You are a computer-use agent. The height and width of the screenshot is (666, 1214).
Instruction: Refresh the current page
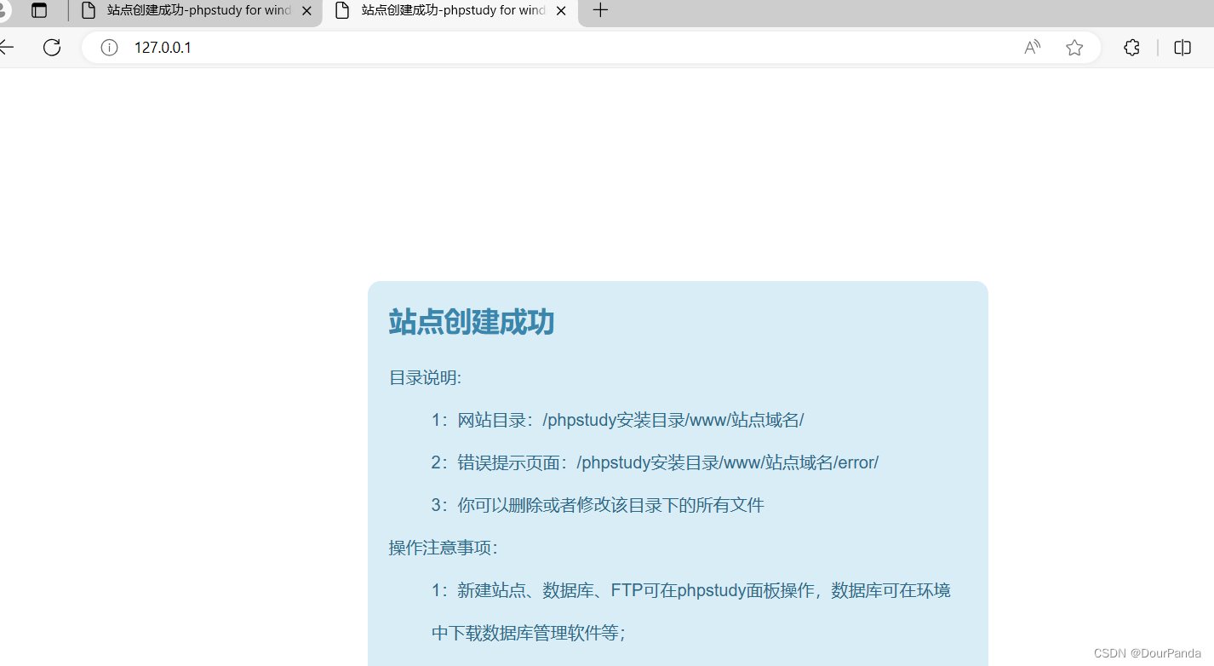tap(52, 48)
